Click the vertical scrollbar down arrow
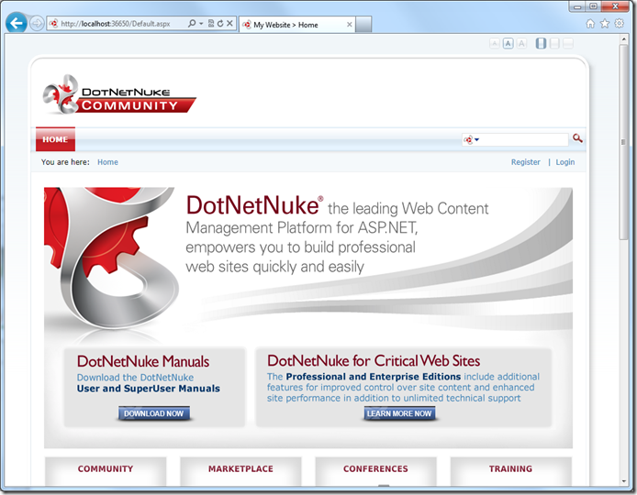The image size is (637, 495). [623, 481]
